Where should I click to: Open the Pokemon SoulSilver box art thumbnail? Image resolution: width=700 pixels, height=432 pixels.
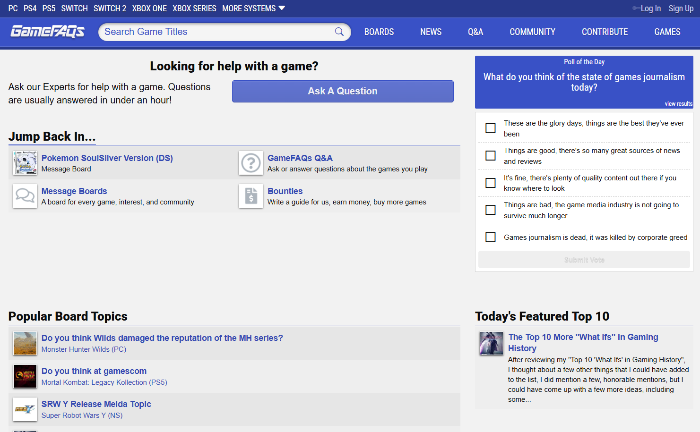(25, 163)
